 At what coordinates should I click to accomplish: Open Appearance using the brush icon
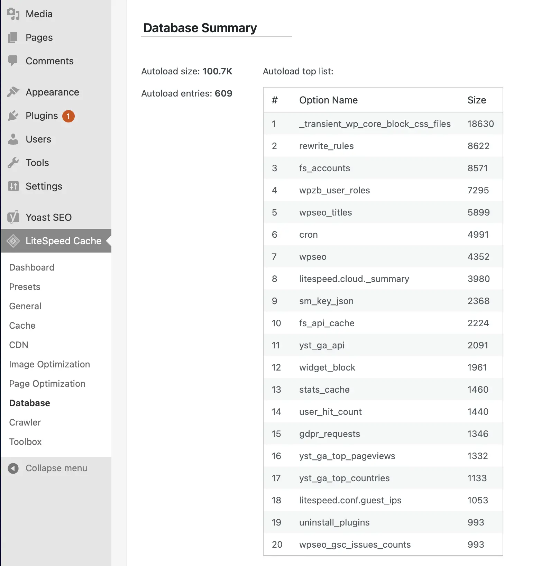13,92
